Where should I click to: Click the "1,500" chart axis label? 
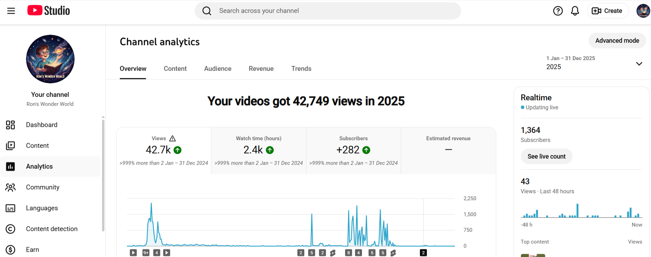click(x=470, y=214)
